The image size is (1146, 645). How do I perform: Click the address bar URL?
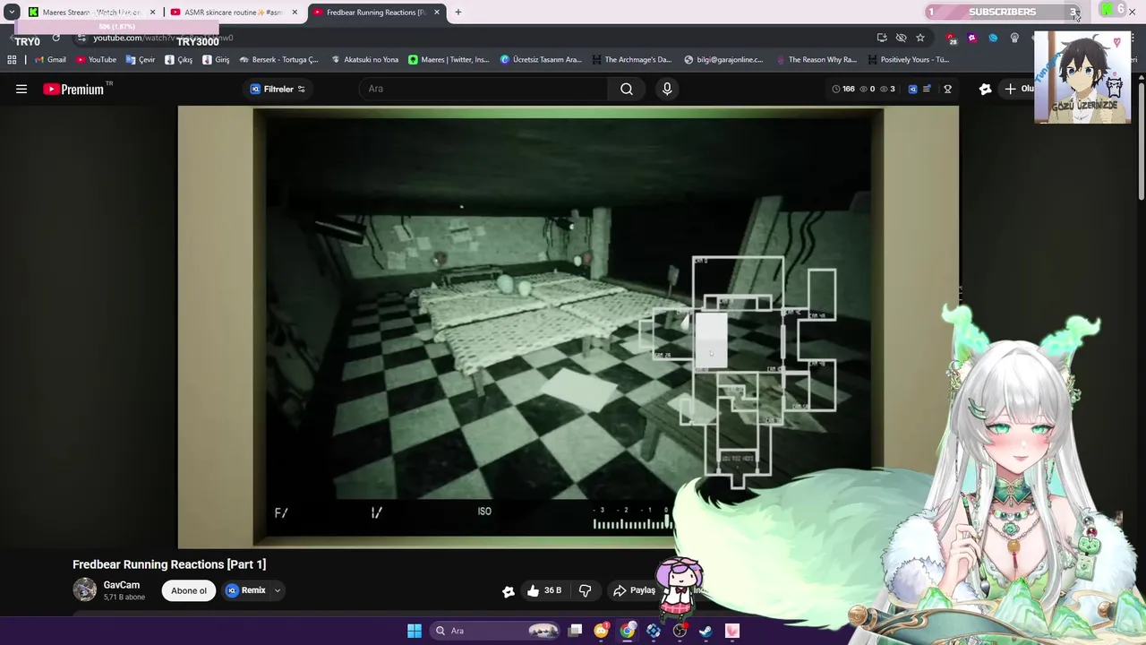(x=163, y=38)
